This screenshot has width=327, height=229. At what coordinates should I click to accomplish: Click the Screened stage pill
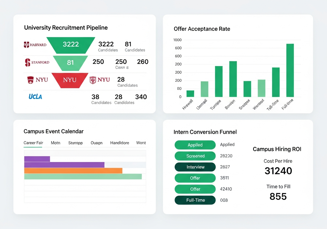pos(195,156)
